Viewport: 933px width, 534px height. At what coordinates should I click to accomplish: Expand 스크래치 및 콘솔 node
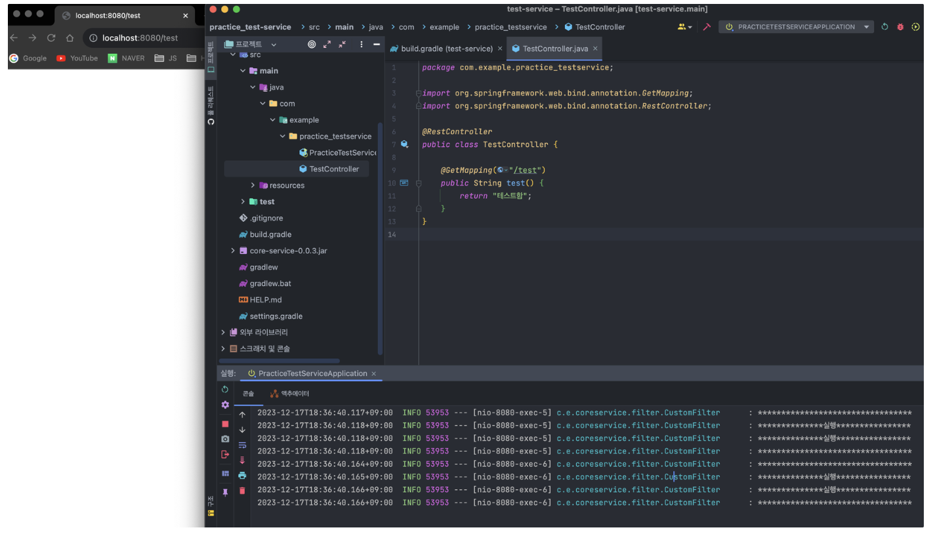click(x=223, y=349)
